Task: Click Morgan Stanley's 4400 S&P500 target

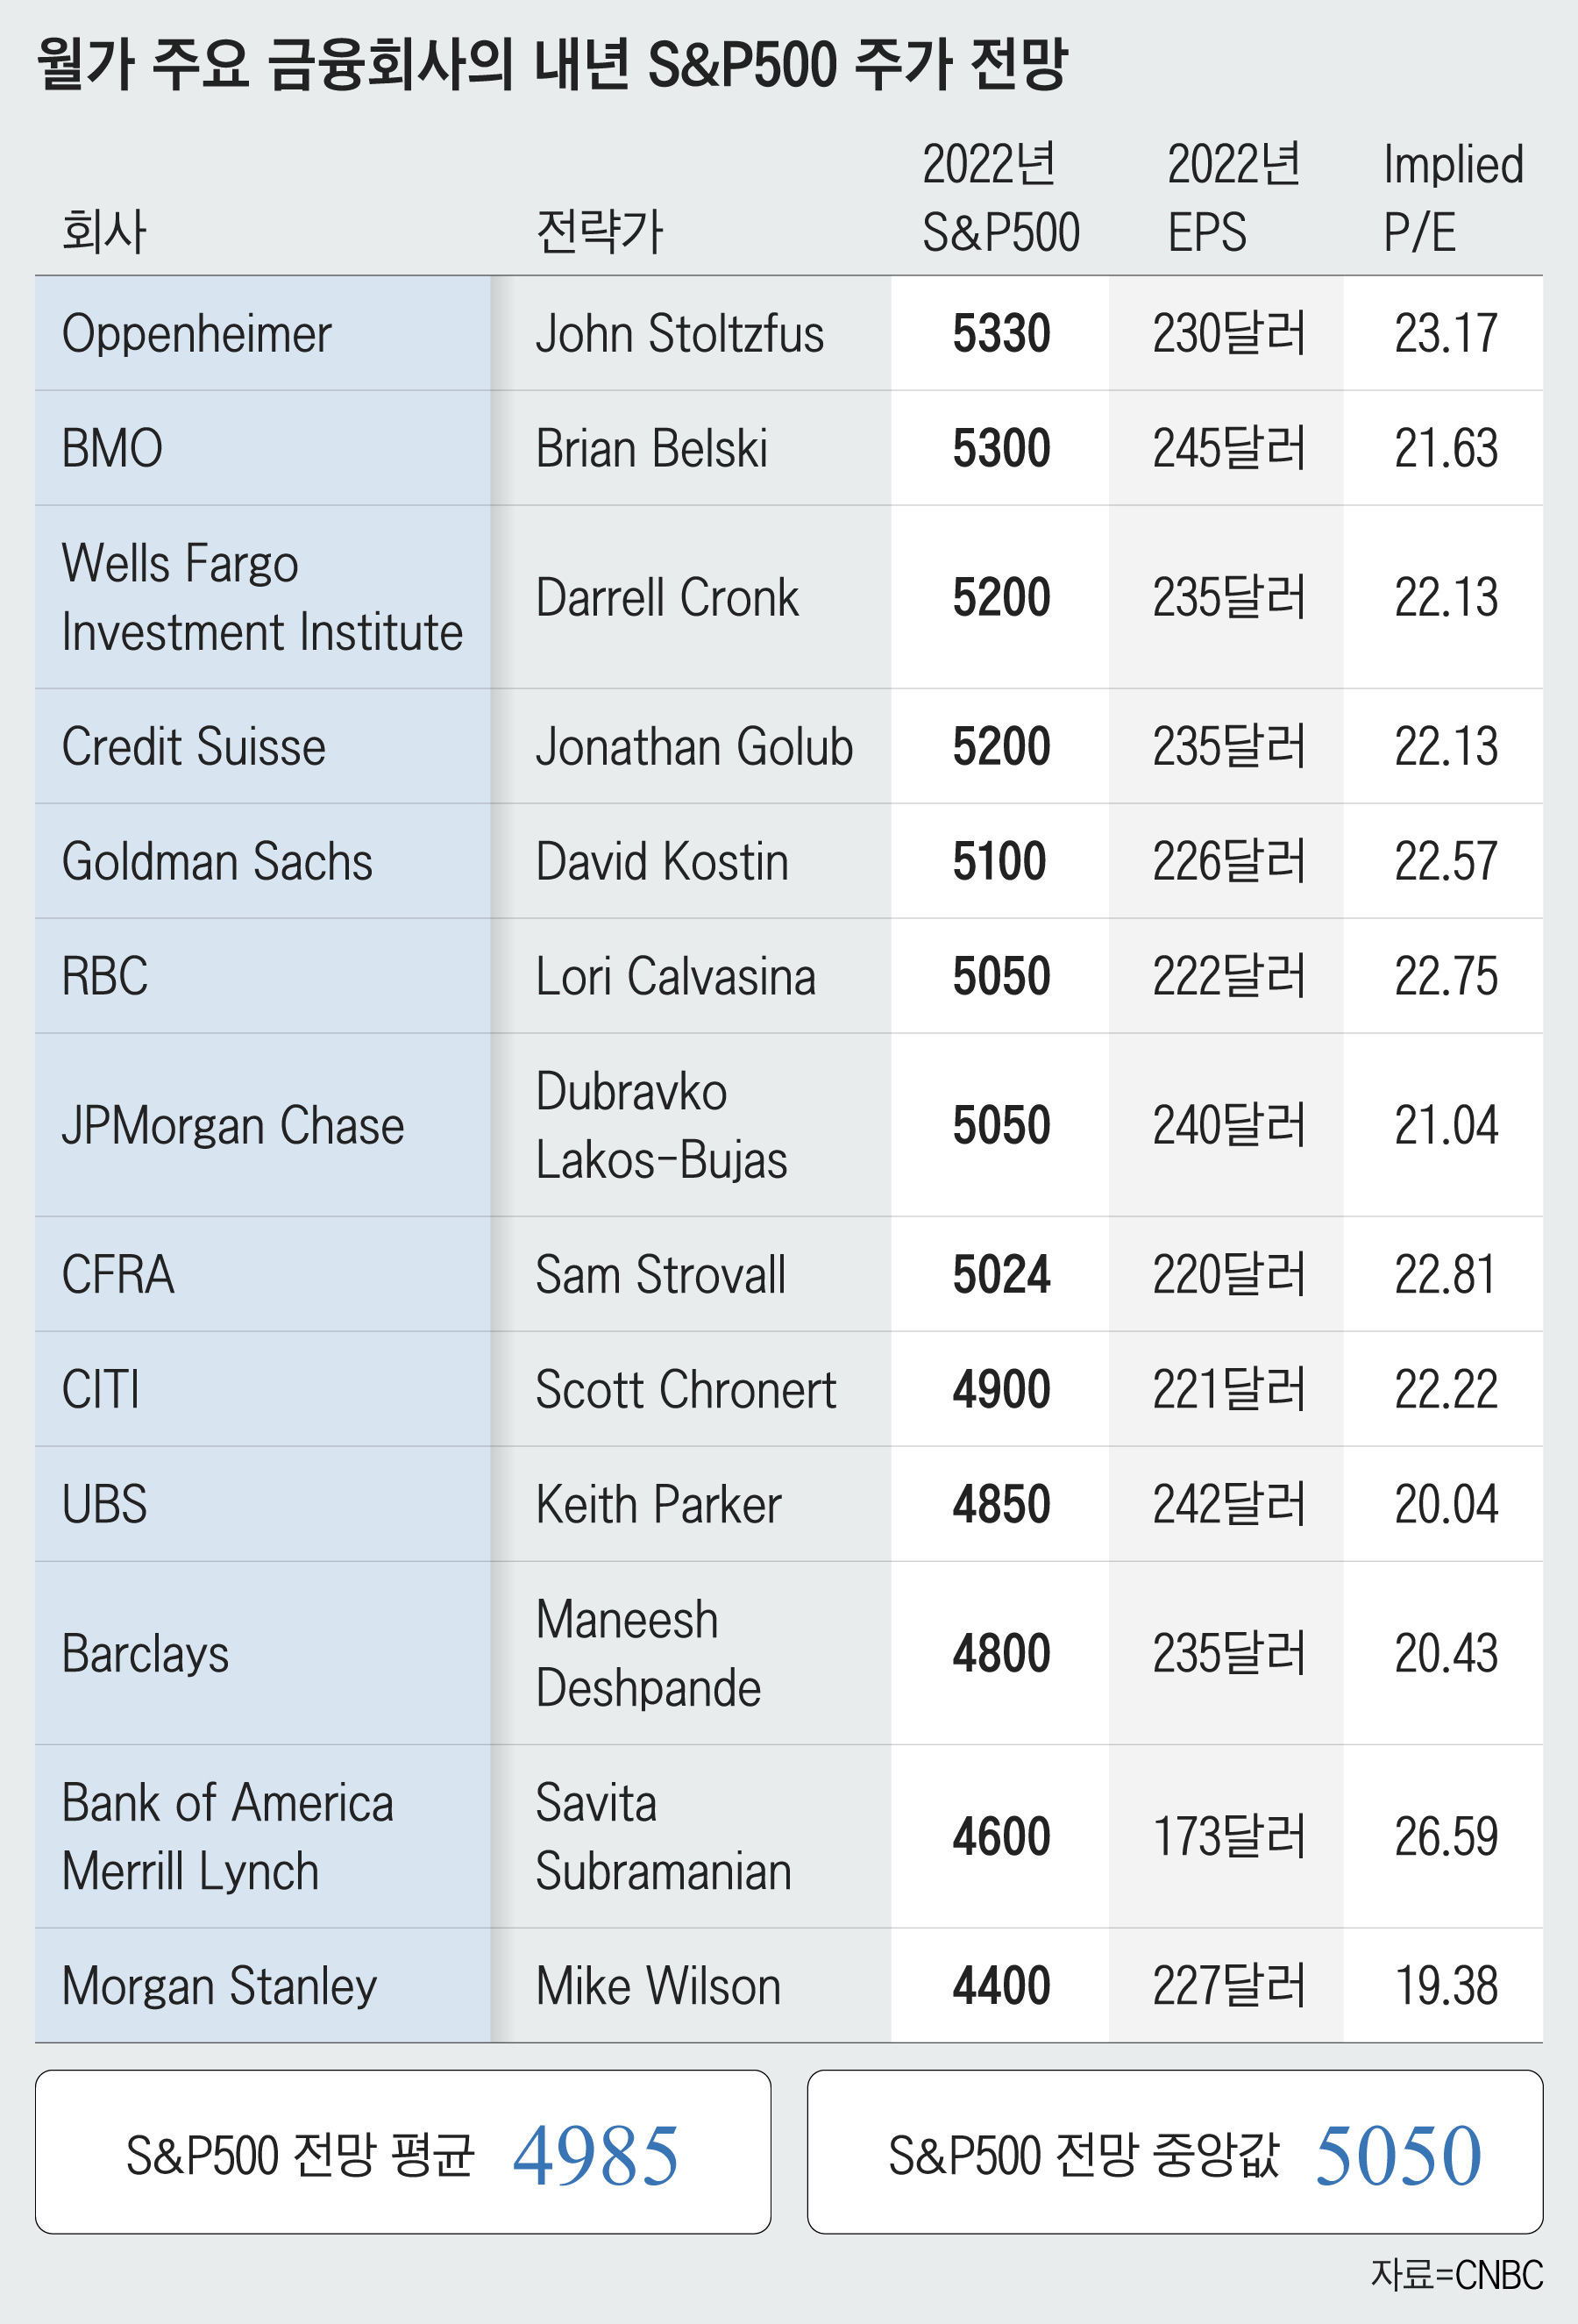Action: click(x=1000, y=1986)
